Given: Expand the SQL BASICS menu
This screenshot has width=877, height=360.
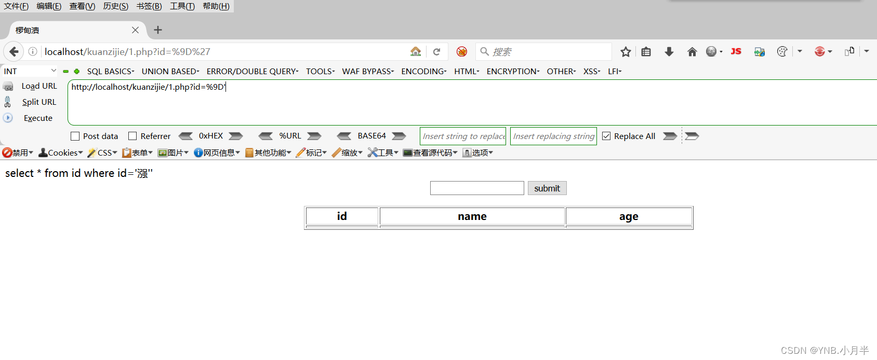Looking at the screenshot, I should point(111,71).
